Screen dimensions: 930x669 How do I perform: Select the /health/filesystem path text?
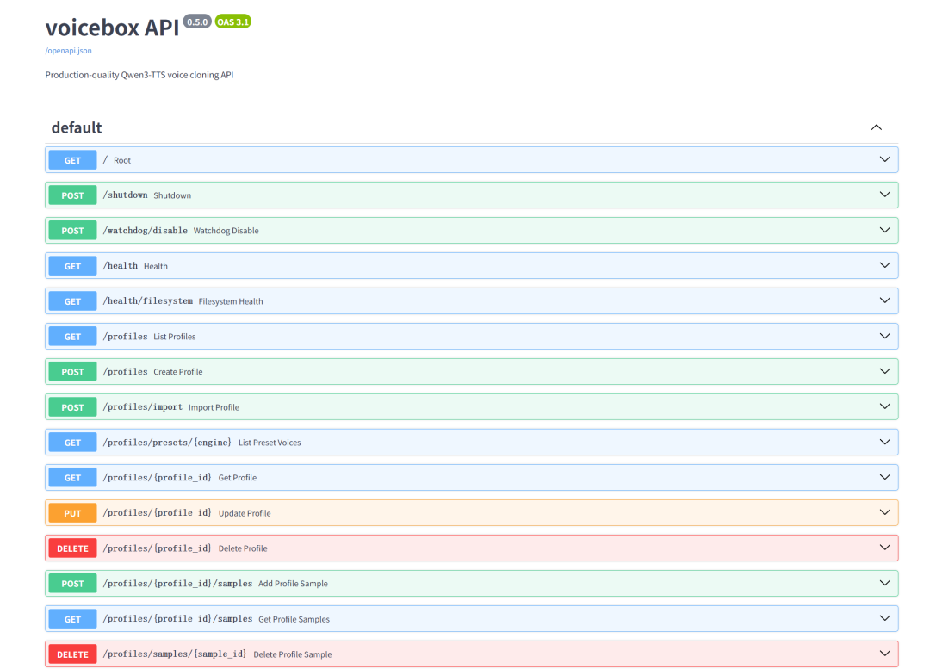click(x=148, y=300)
